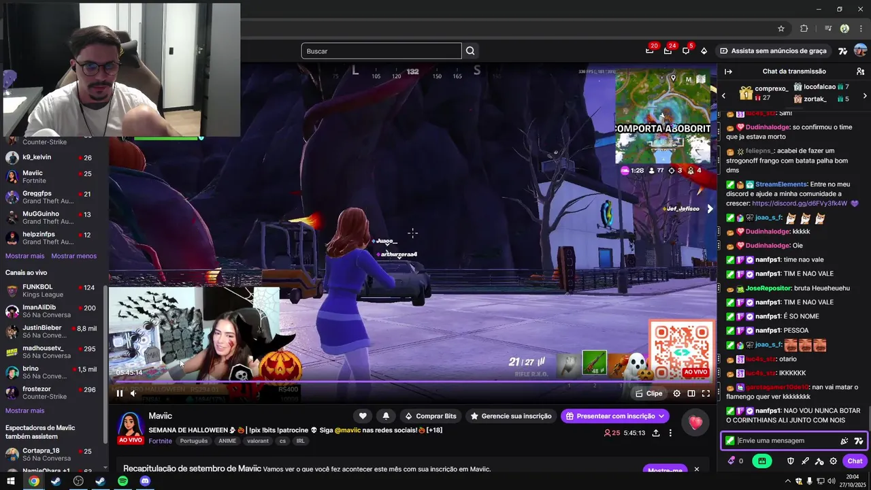Open the three-dot stream options menu

[x=670, y=433]
